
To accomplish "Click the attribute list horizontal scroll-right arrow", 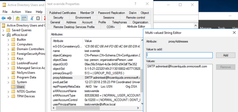I will (138, 108).
